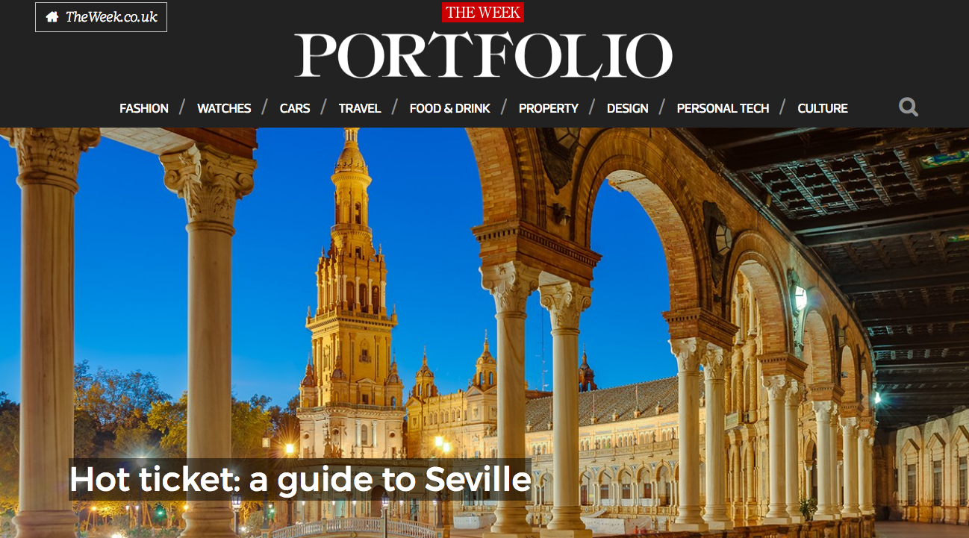
Task: Go to the Fashion section
Action: tap(144, 108)
